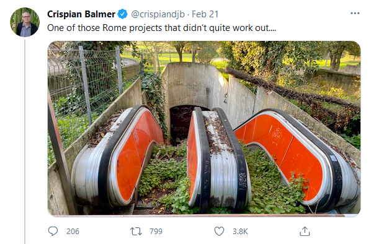Screen dimensions: 371x244
Task: Click the 3.8K likes count
Action: (240, 231)
